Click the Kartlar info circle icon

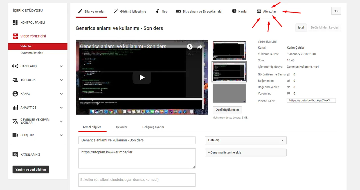[x=234, y=11]
